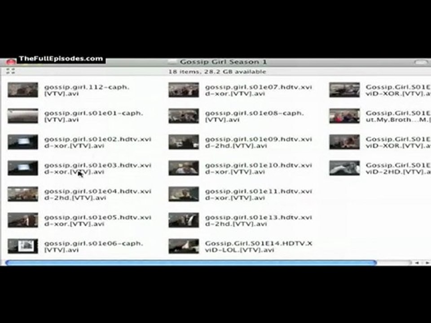Image resolution: width=431 pixels, height=323 pixels.
Task: Select thumbnail for s01e13.hdtv.xvid-2hd file
Action: (184, 220)
